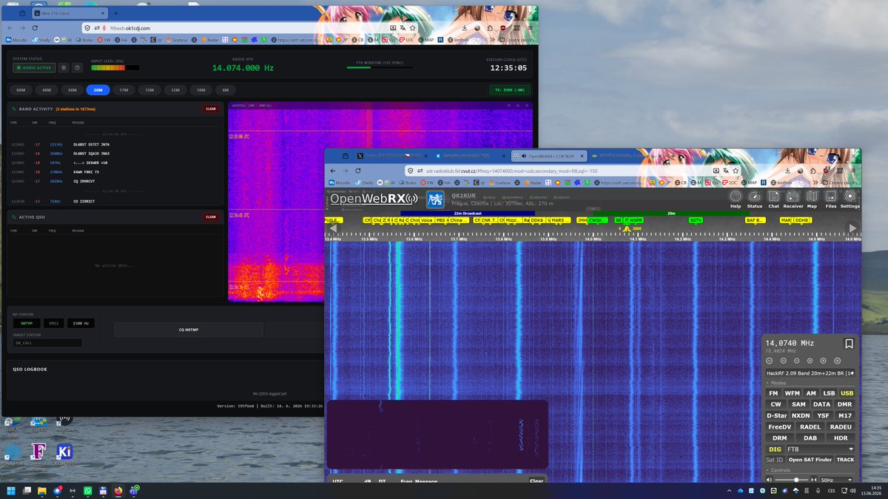Select the FM mode button
The width and height of the screenshot is (888, 499).
click(774, 393)
